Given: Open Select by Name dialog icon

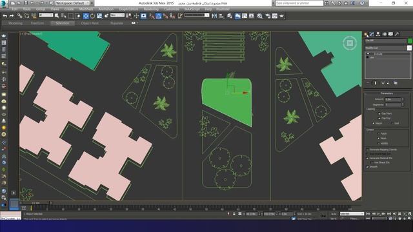Looking at the screenshot, I should tap(64, 16).
